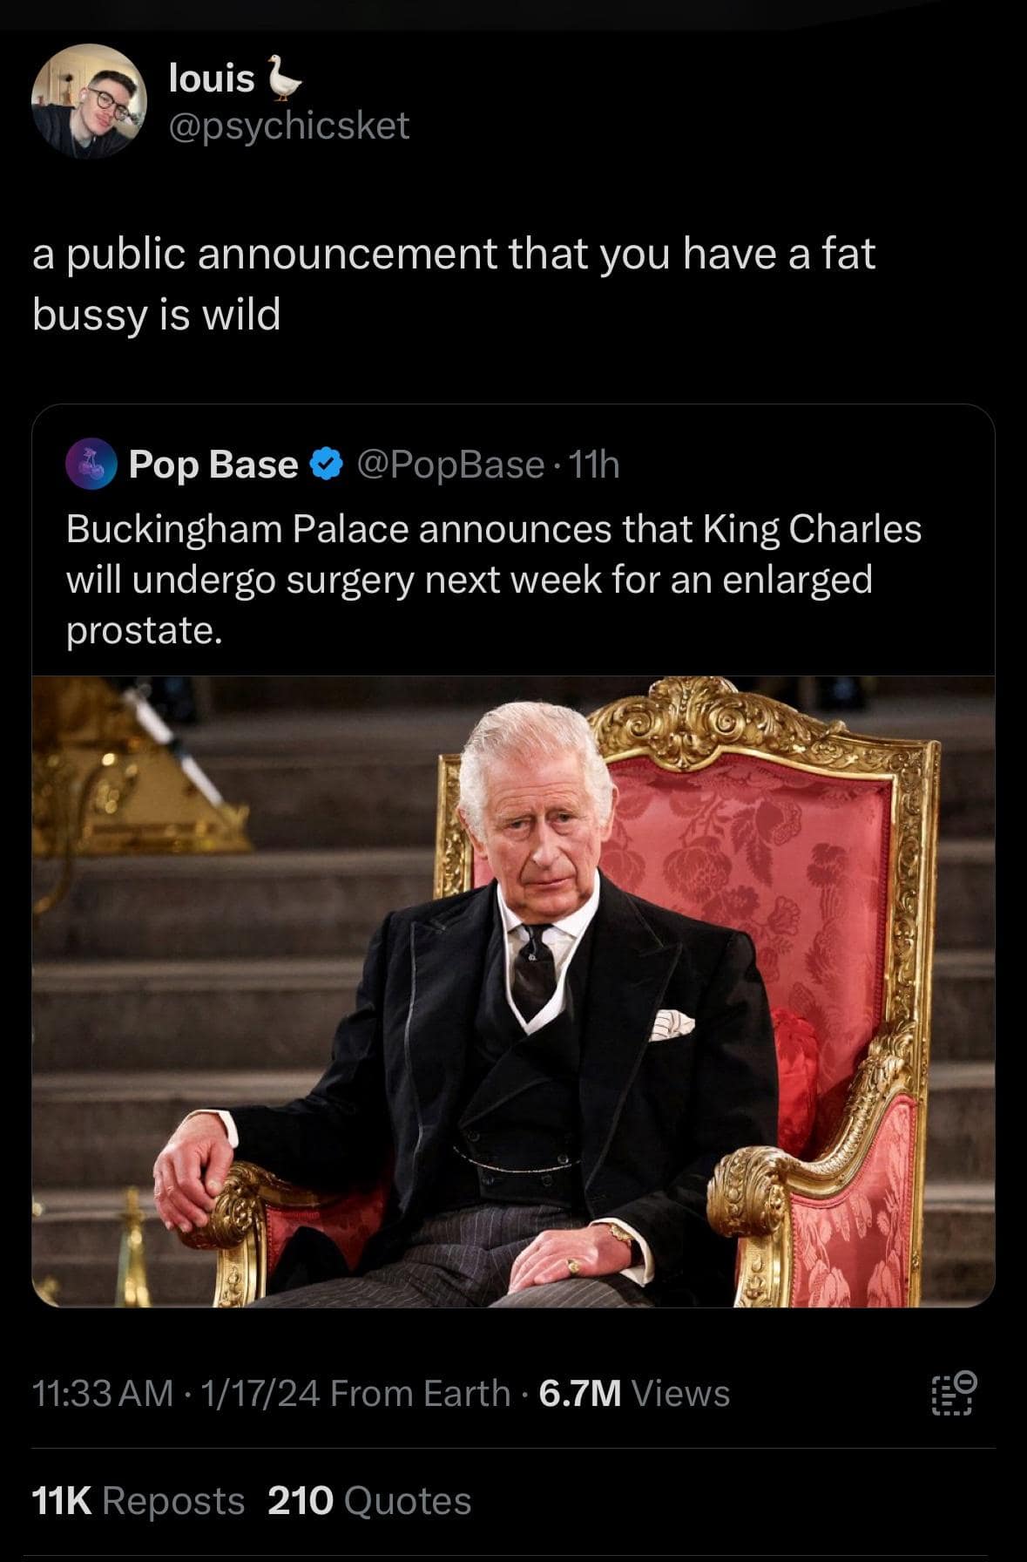Select the main tweet text about announcement

(x=454, y=283)
